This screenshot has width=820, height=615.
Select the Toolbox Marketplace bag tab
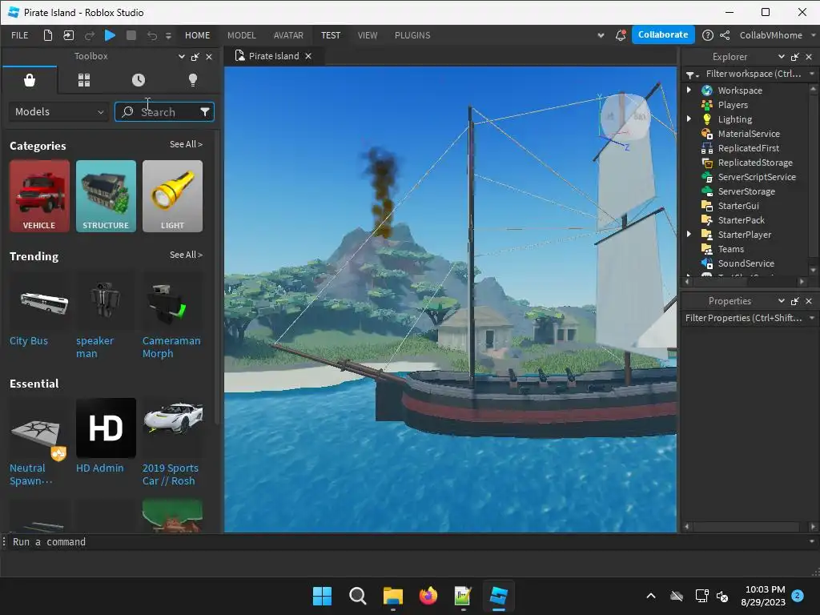pos(30,80)
